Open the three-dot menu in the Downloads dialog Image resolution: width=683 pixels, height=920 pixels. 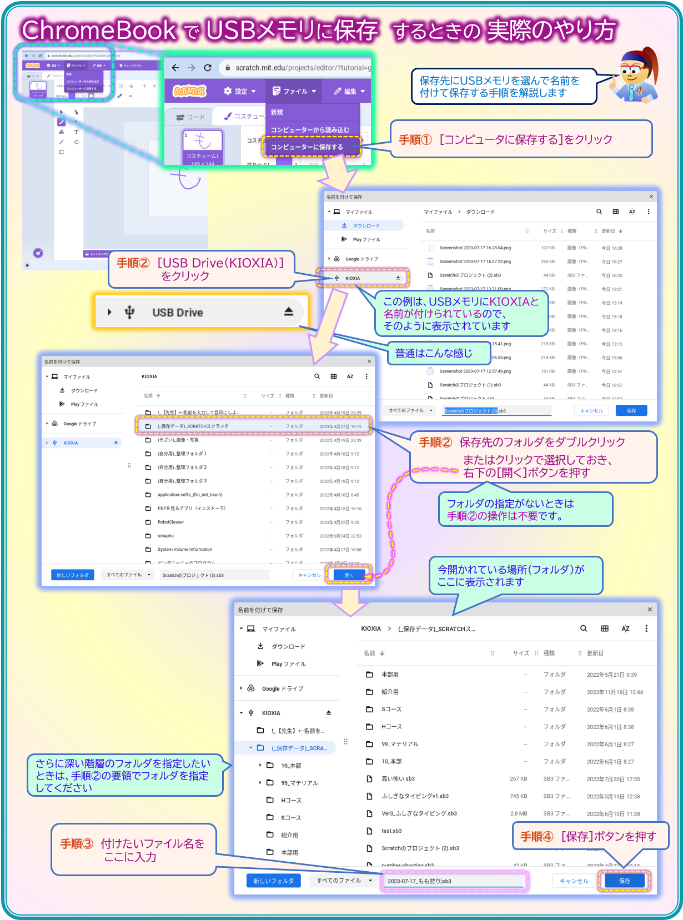(648, 212)
